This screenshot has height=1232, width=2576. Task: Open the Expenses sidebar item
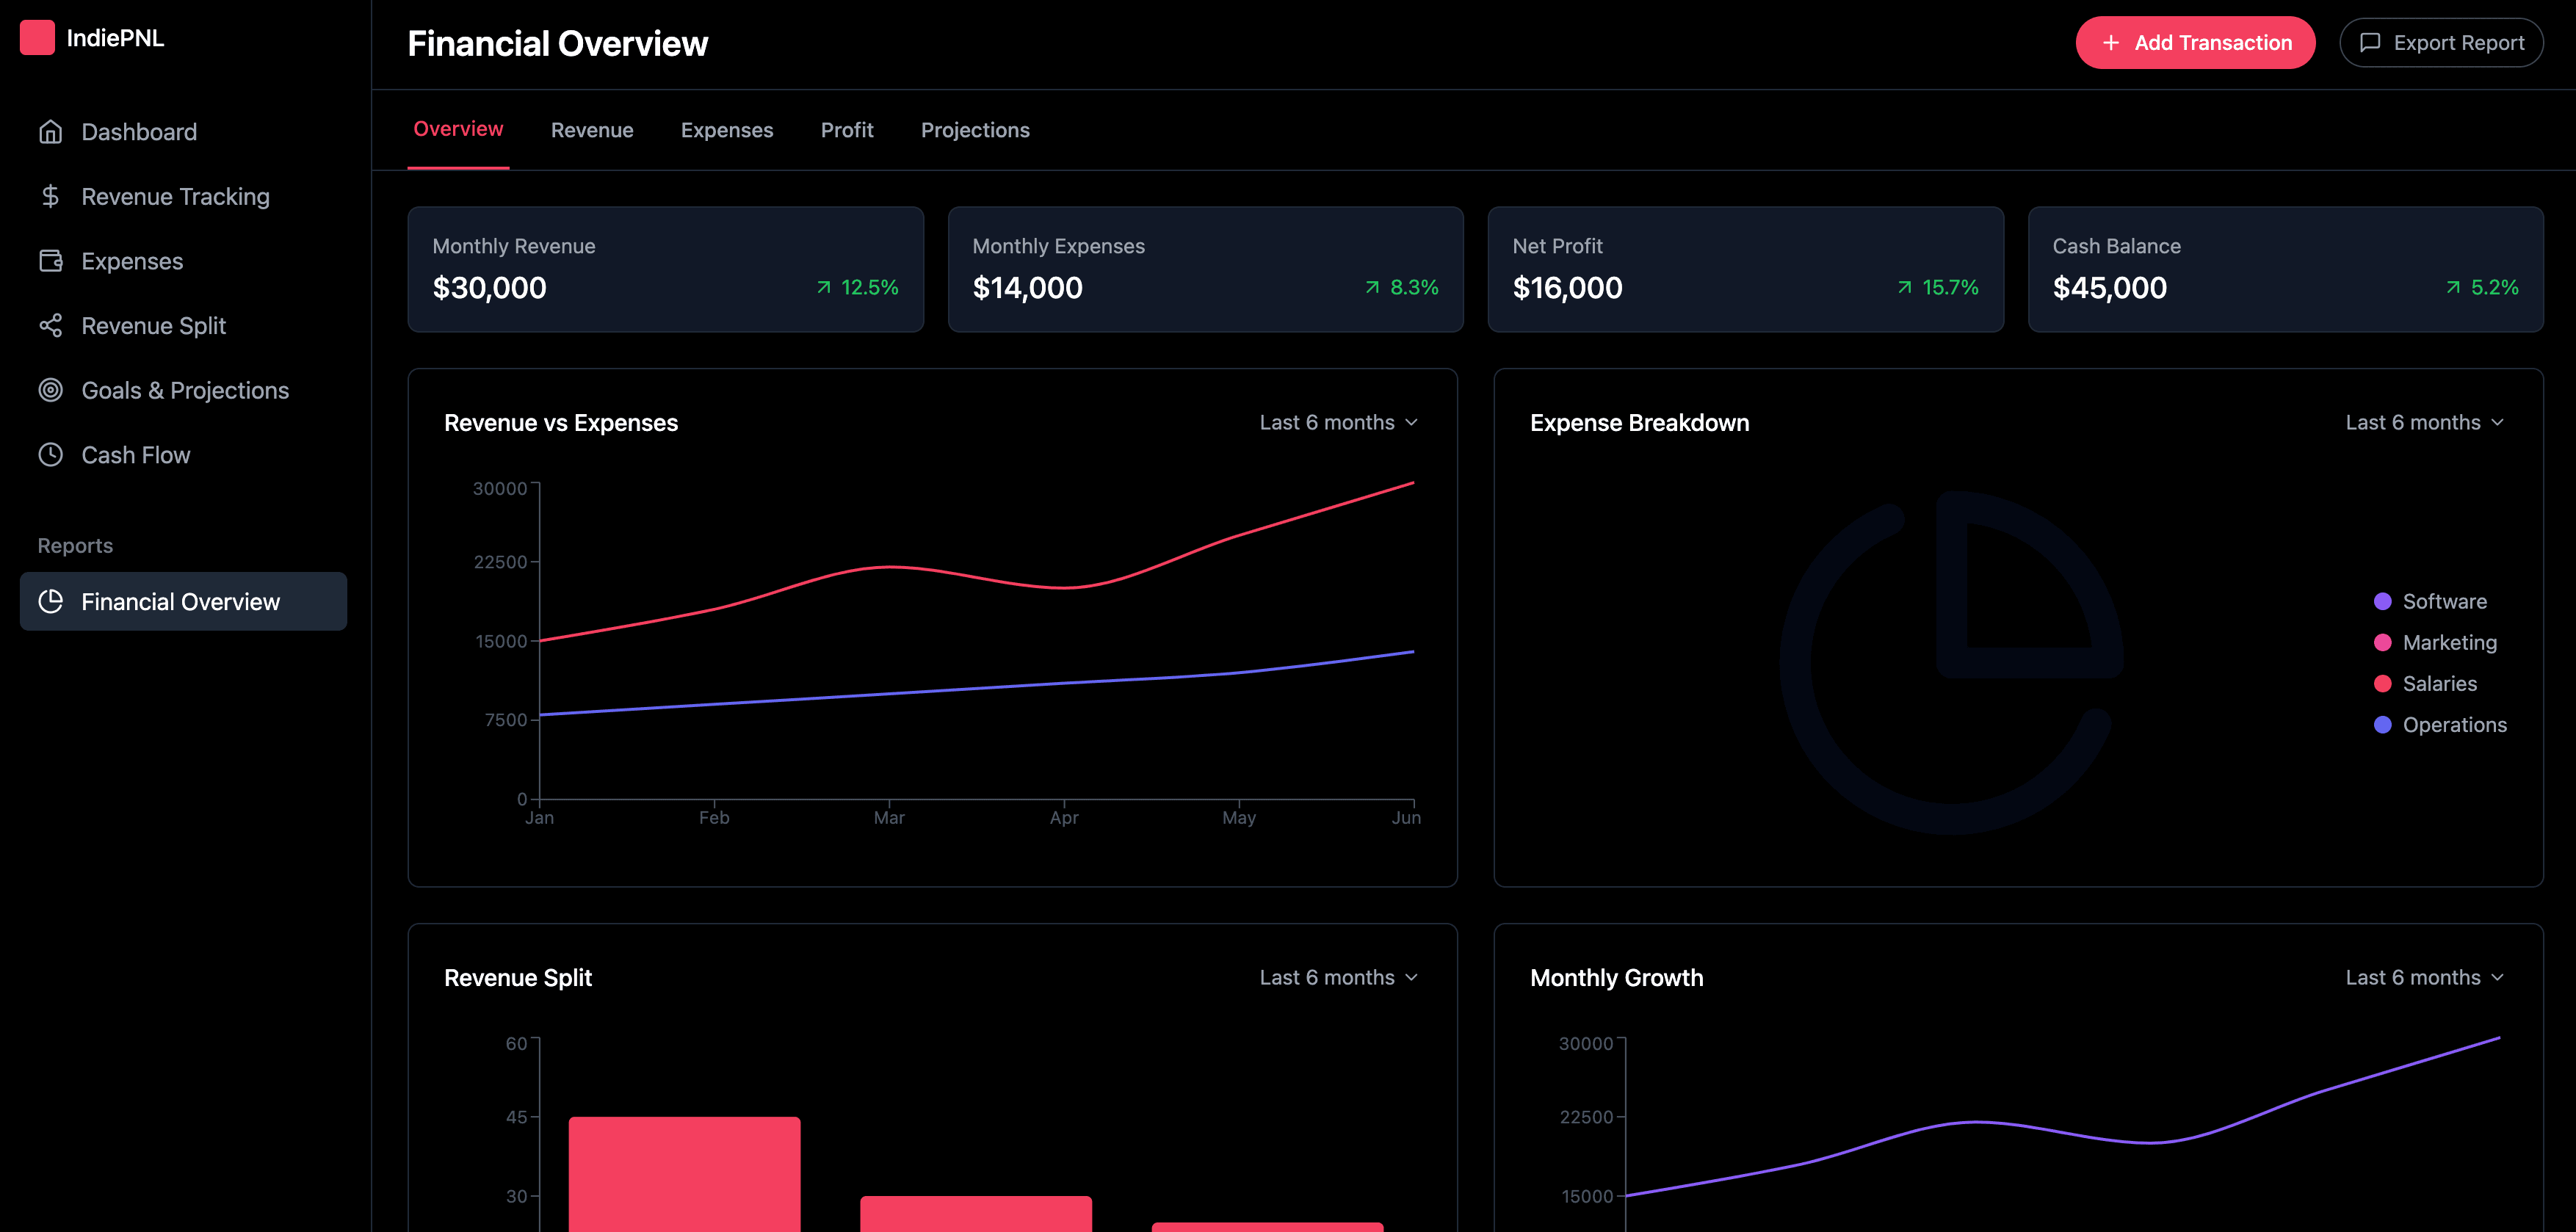[183, 261]
